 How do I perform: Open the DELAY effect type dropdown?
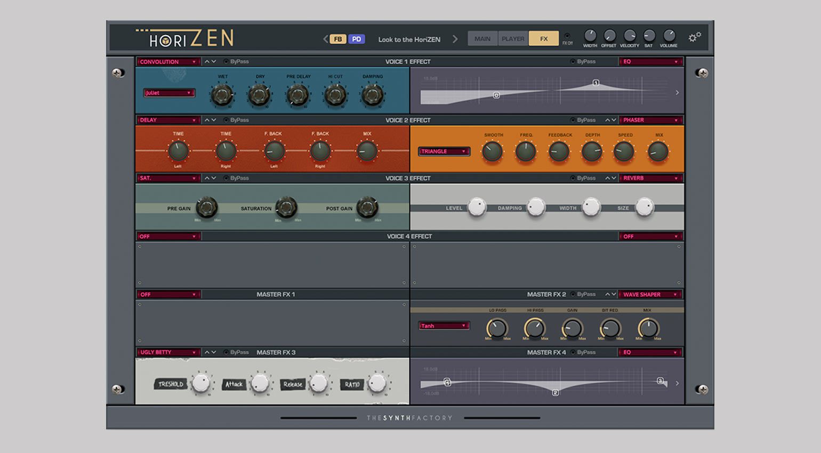point(168,120)
